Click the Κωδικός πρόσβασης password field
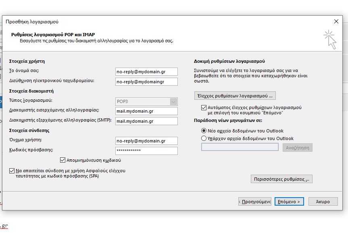Image resolution: width=348 pixels, height=233 pixels. (146, 151)
